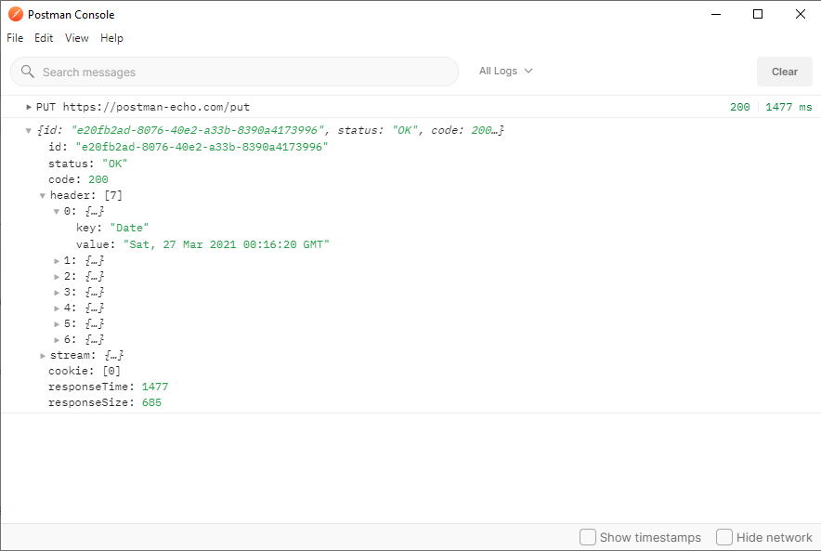Open the View menu
Screen dimensions: 821x551
coord(76,38)
